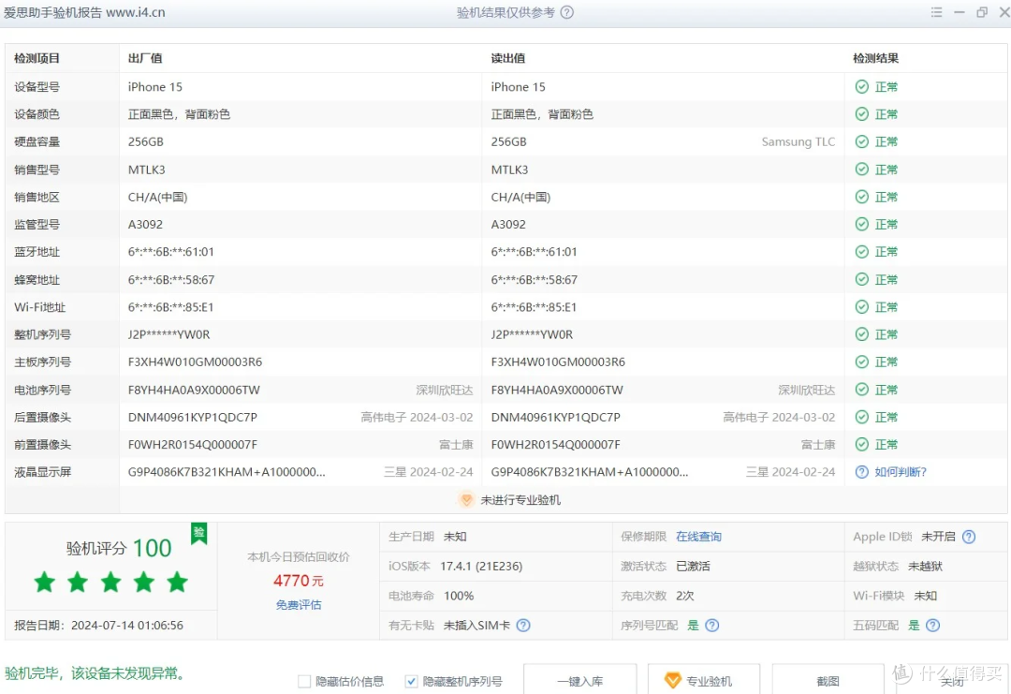Image resolution: width=1011 pixels, height=694 pixels.
Task: Click the green check icon in 硬盘容量 row
Action: [x=861, y=141]
